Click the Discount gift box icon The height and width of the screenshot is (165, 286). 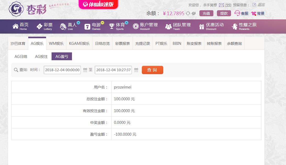click(201, 27)
